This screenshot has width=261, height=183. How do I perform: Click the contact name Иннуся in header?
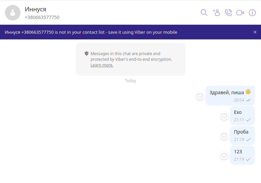pyautogui.click(x=35, y=9)
